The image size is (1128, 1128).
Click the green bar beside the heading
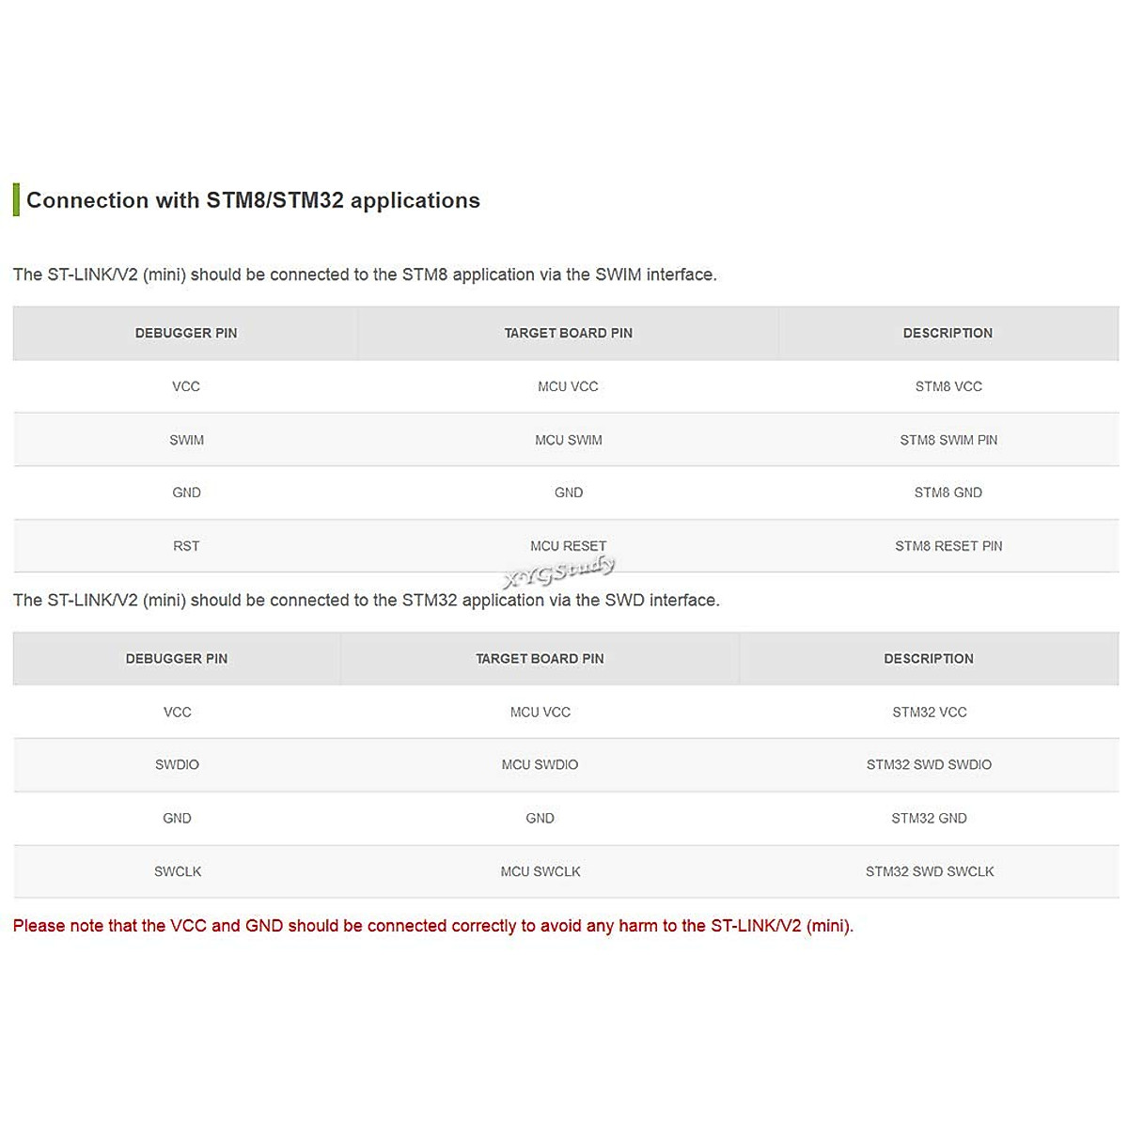point(16,200)
